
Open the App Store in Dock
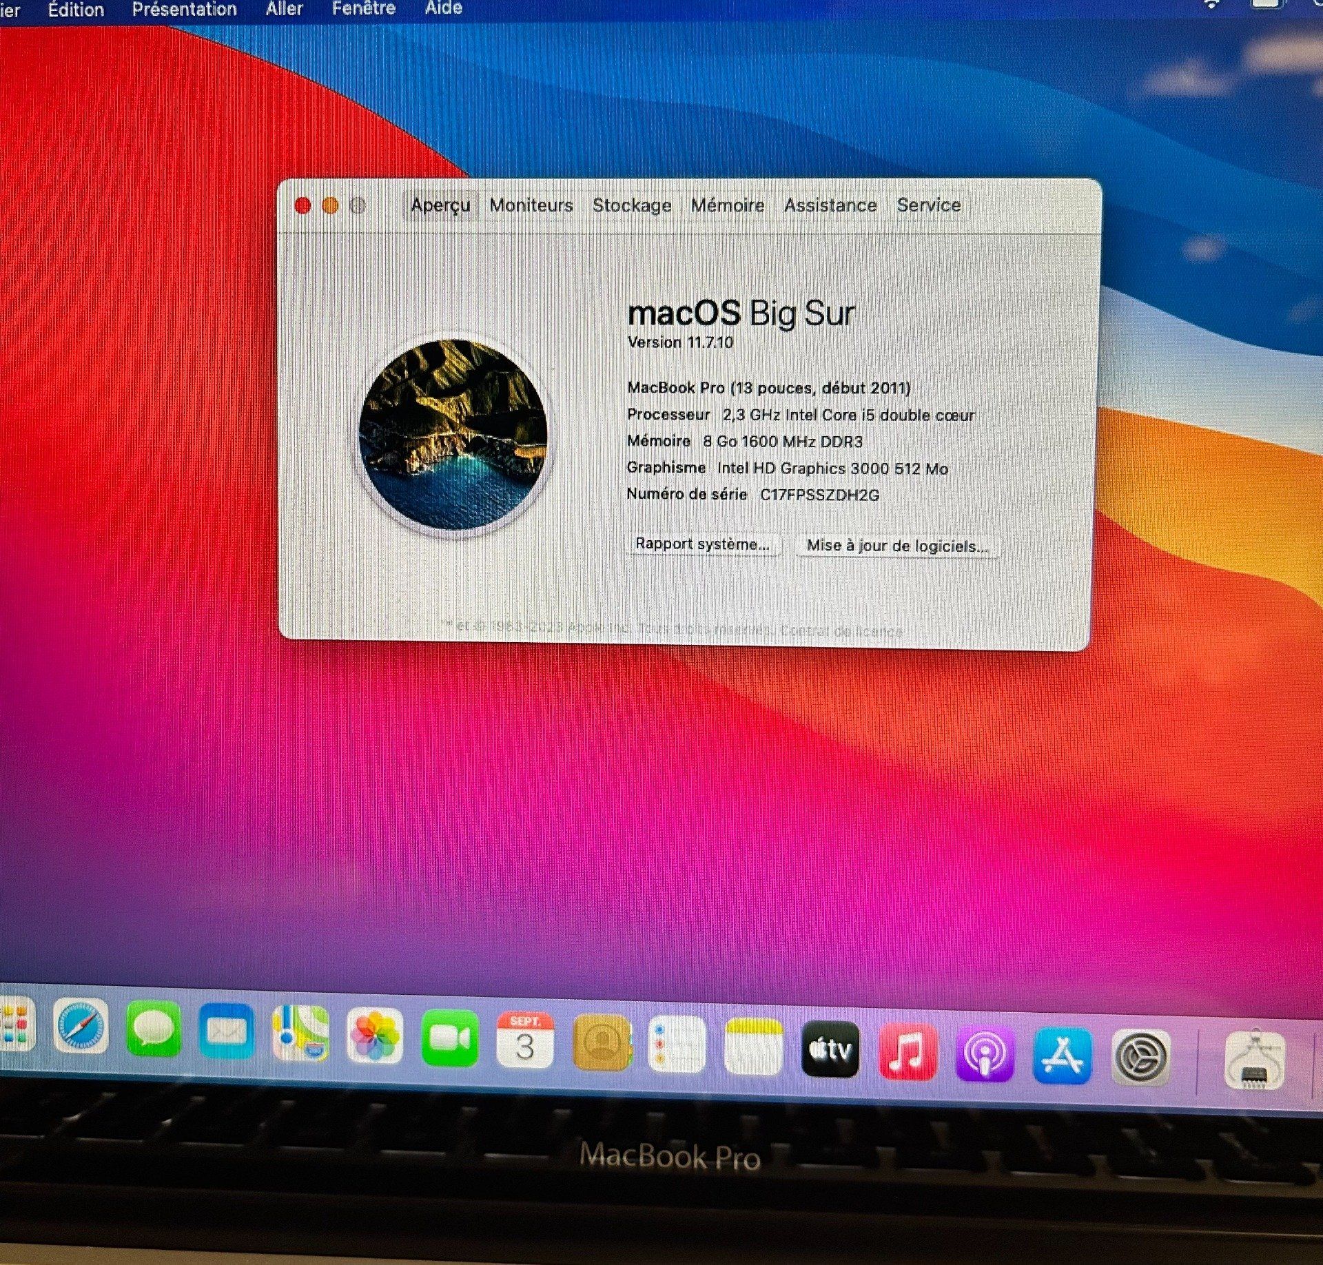tap(1063, 1056)
